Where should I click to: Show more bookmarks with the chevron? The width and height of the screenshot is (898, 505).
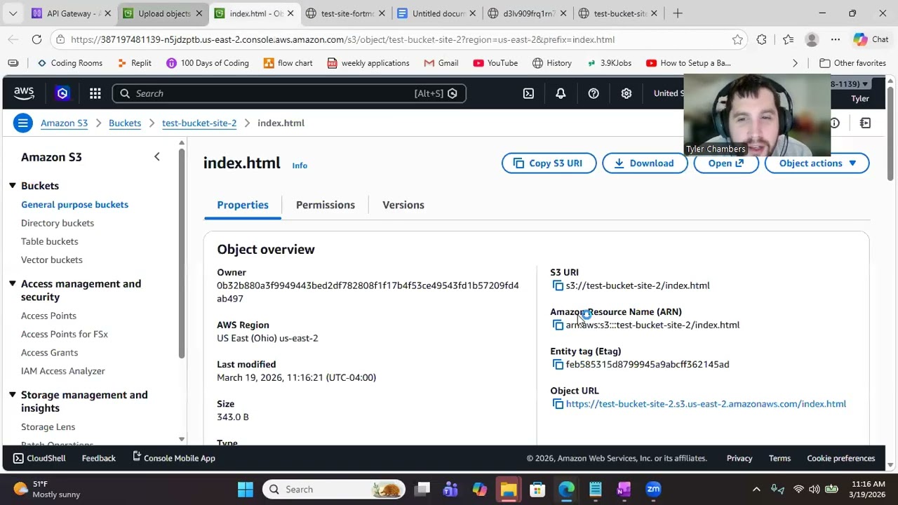tap(795, 63)
